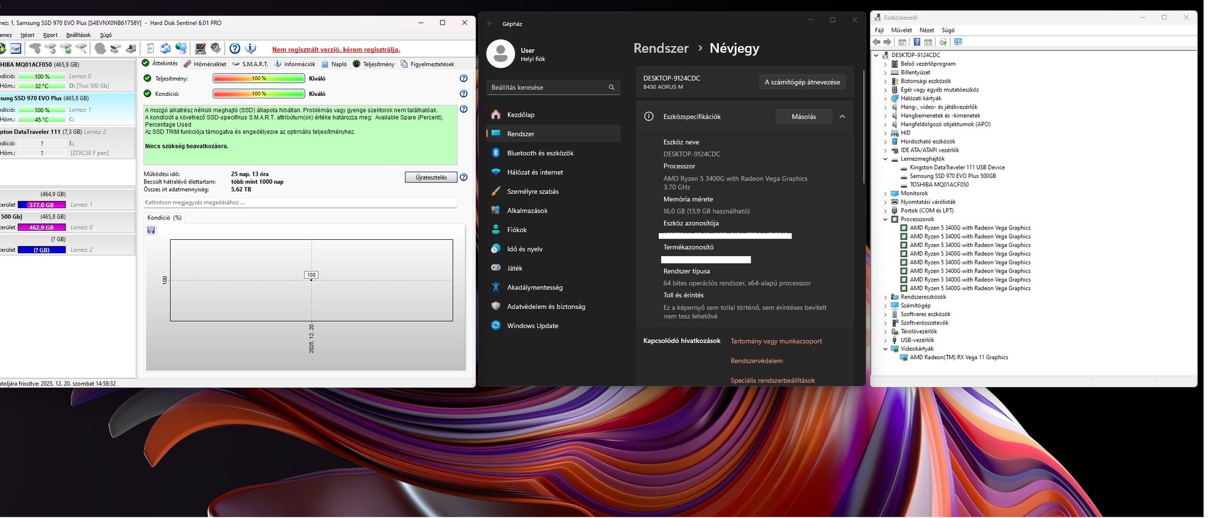Open Fájl menu in Eszközkezelő
The image size is (1230, 518).
pyautogui.click(x=879, y=30)
